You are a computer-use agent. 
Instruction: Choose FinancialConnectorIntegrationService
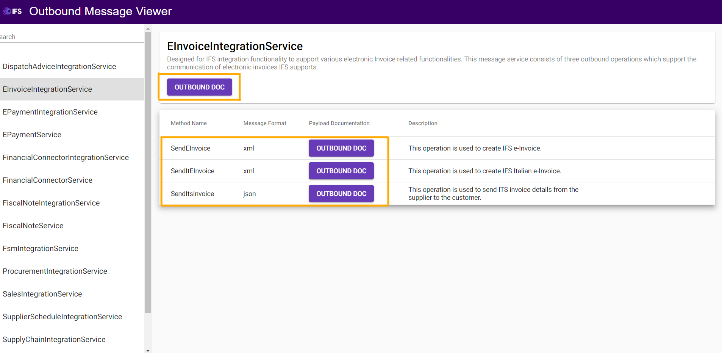[x=66, y=157]
